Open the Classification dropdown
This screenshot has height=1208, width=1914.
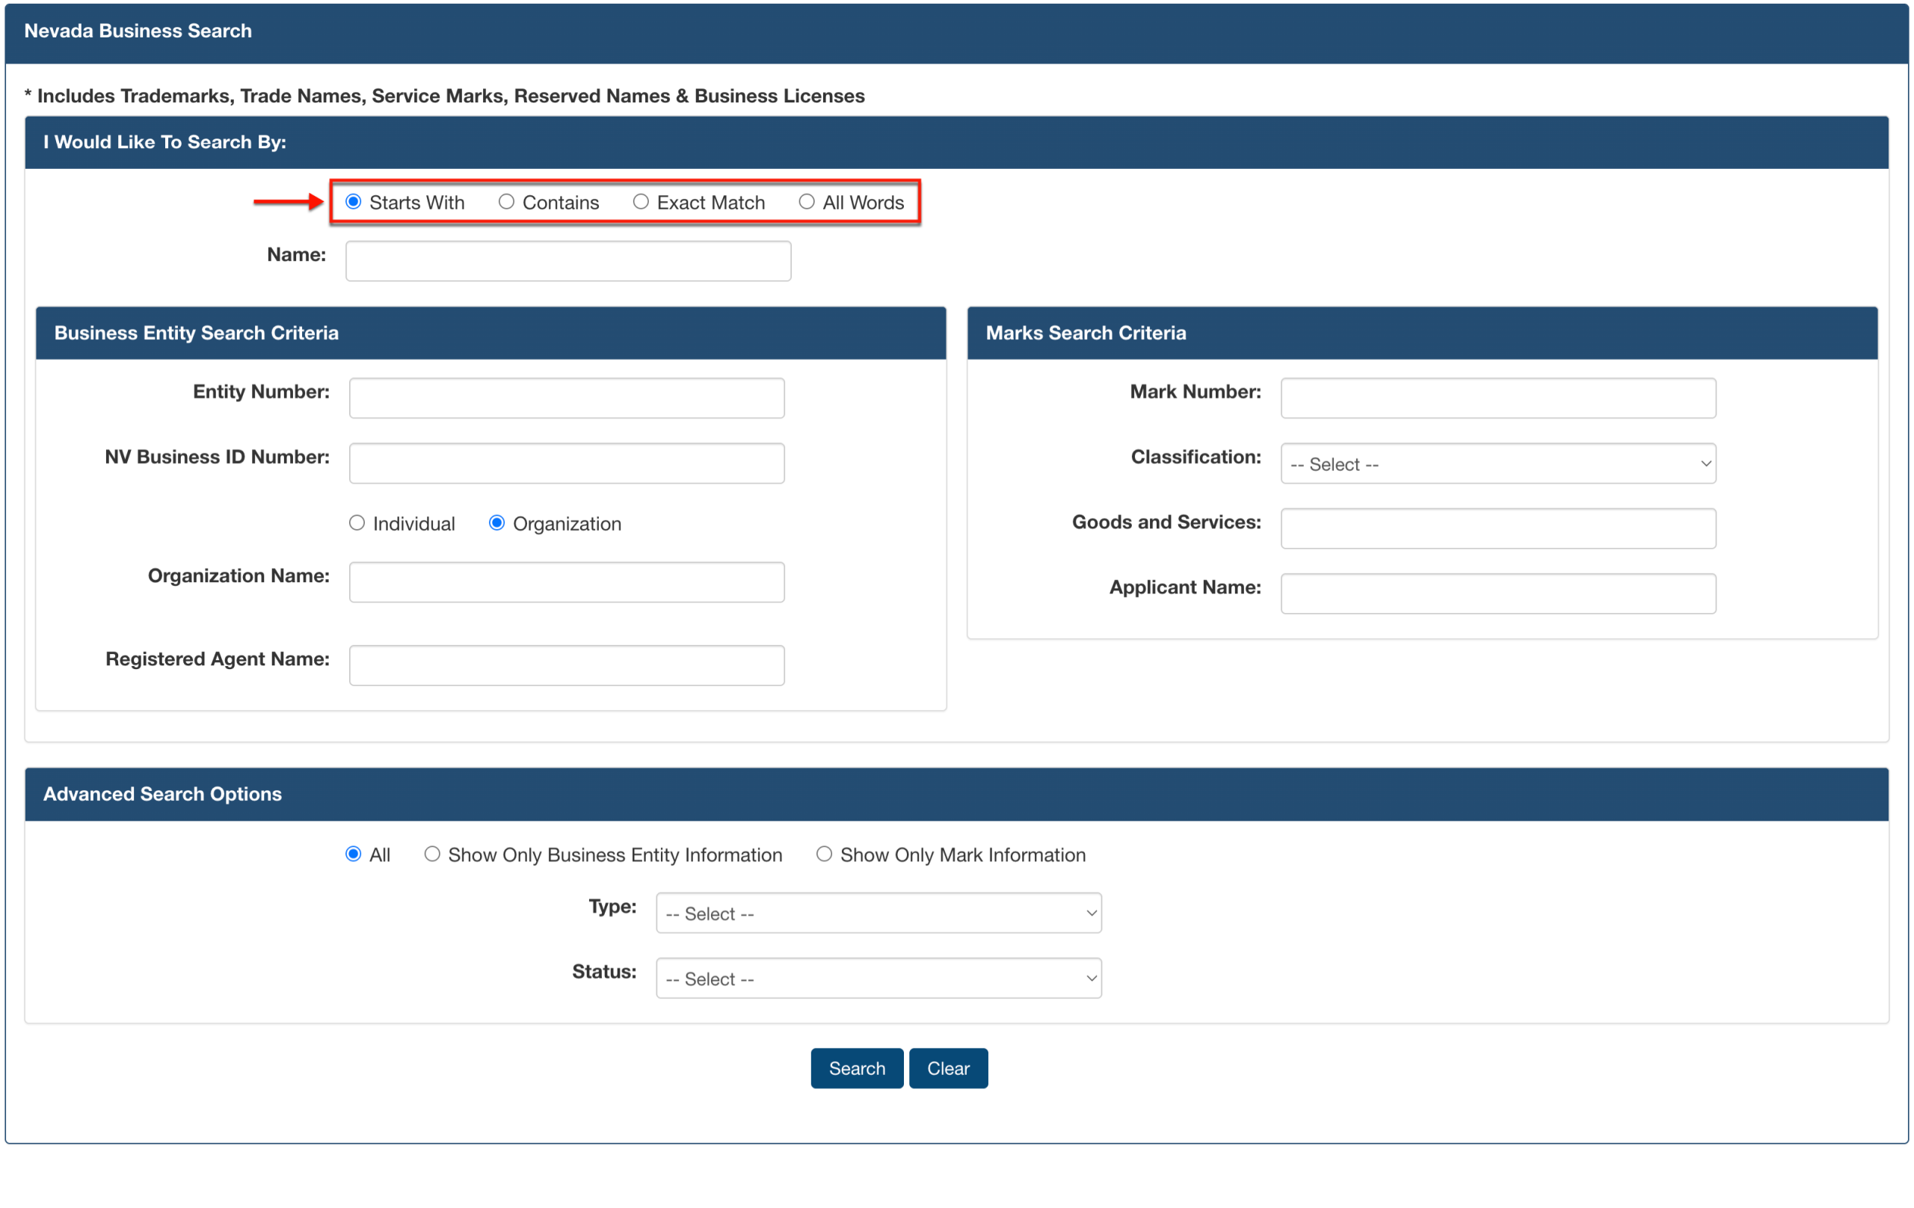(1498, 464)
